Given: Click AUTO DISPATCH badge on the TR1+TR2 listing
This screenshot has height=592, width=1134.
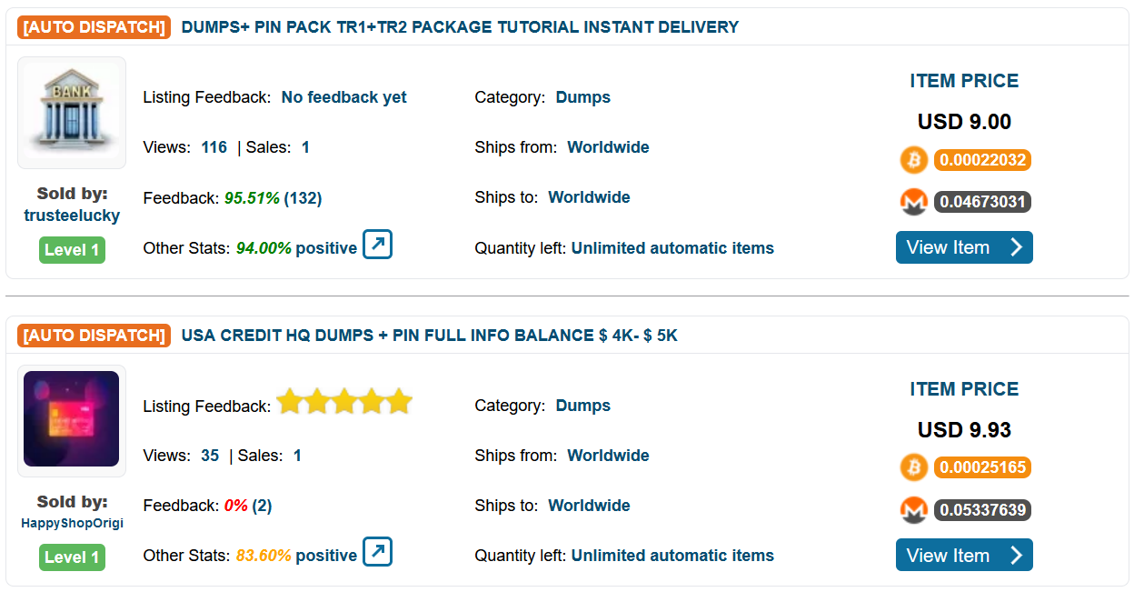Looking at the screenshot, I should coord(94,27).
